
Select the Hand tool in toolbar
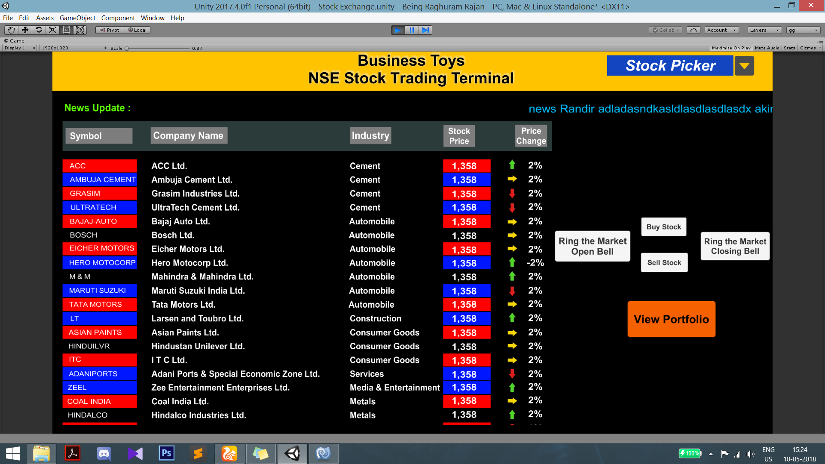click(11, 30)
